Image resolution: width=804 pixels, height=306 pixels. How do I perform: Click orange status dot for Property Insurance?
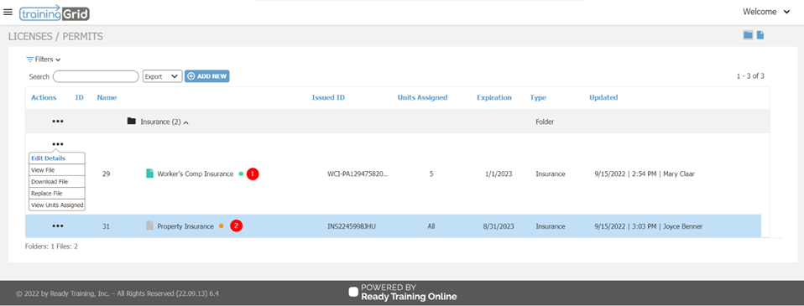221,226
